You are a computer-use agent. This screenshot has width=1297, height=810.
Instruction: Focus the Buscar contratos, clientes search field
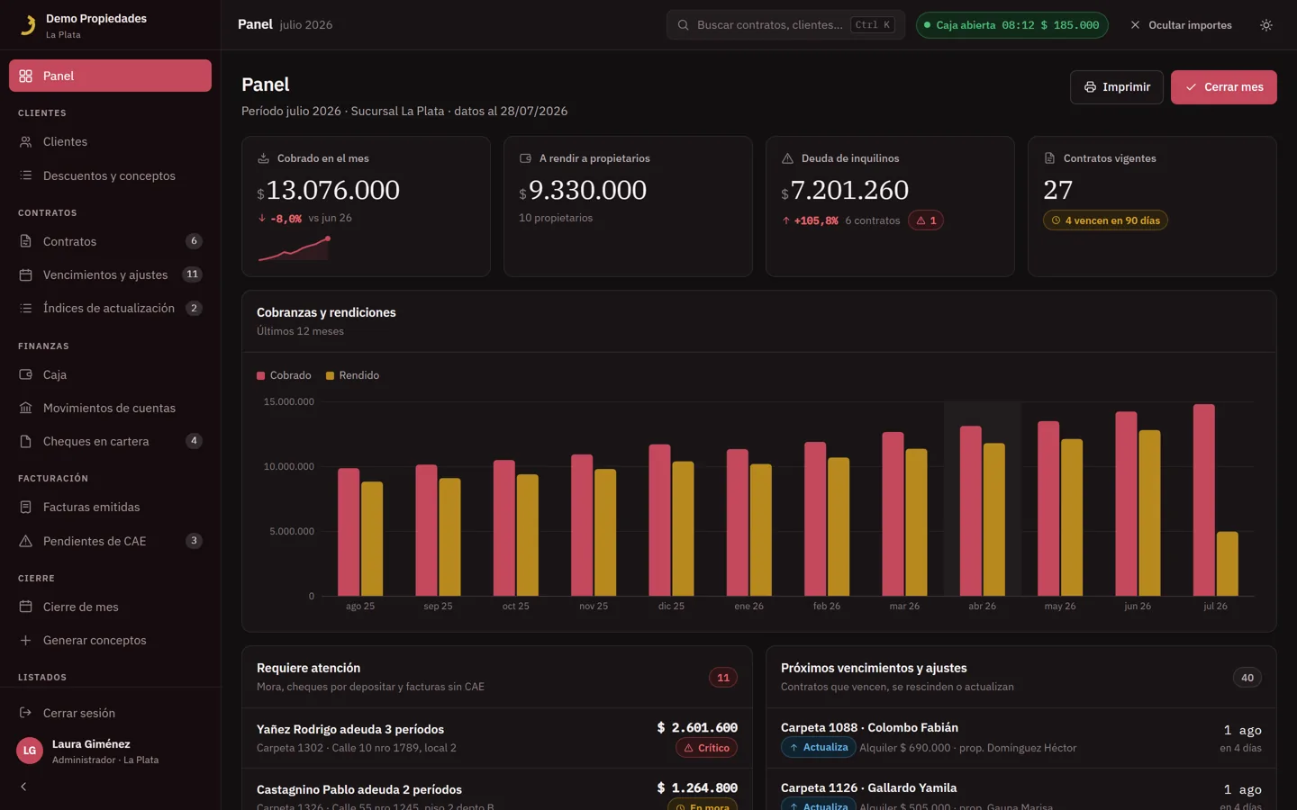click(785, 25)
